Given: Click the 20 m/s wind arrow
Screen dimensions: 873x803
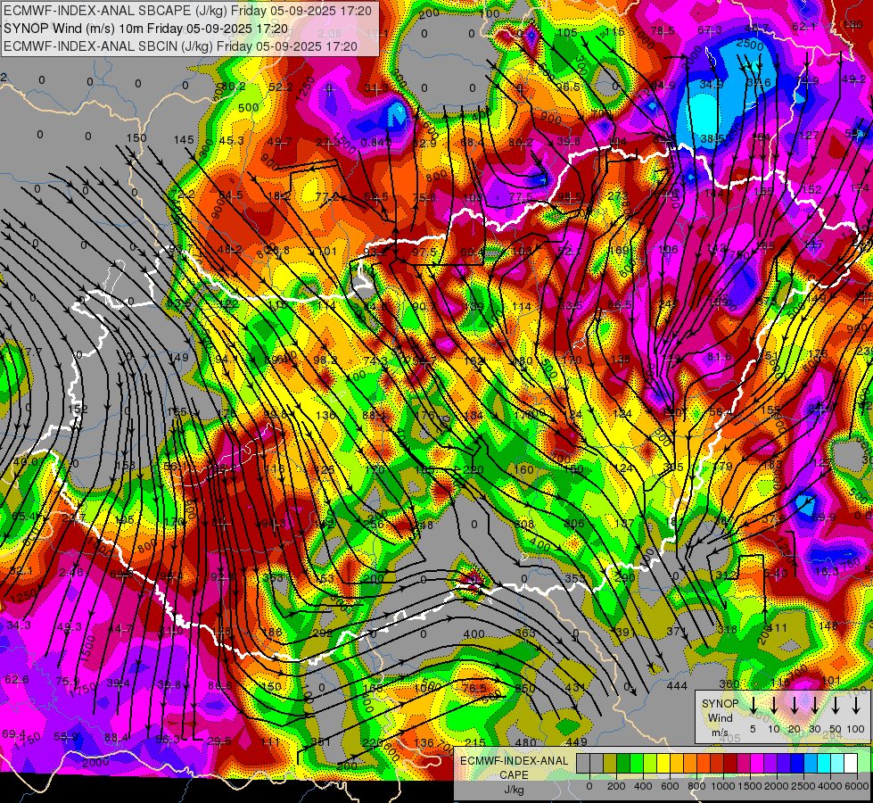Looking at the screenshot, I should coord(795,705).
